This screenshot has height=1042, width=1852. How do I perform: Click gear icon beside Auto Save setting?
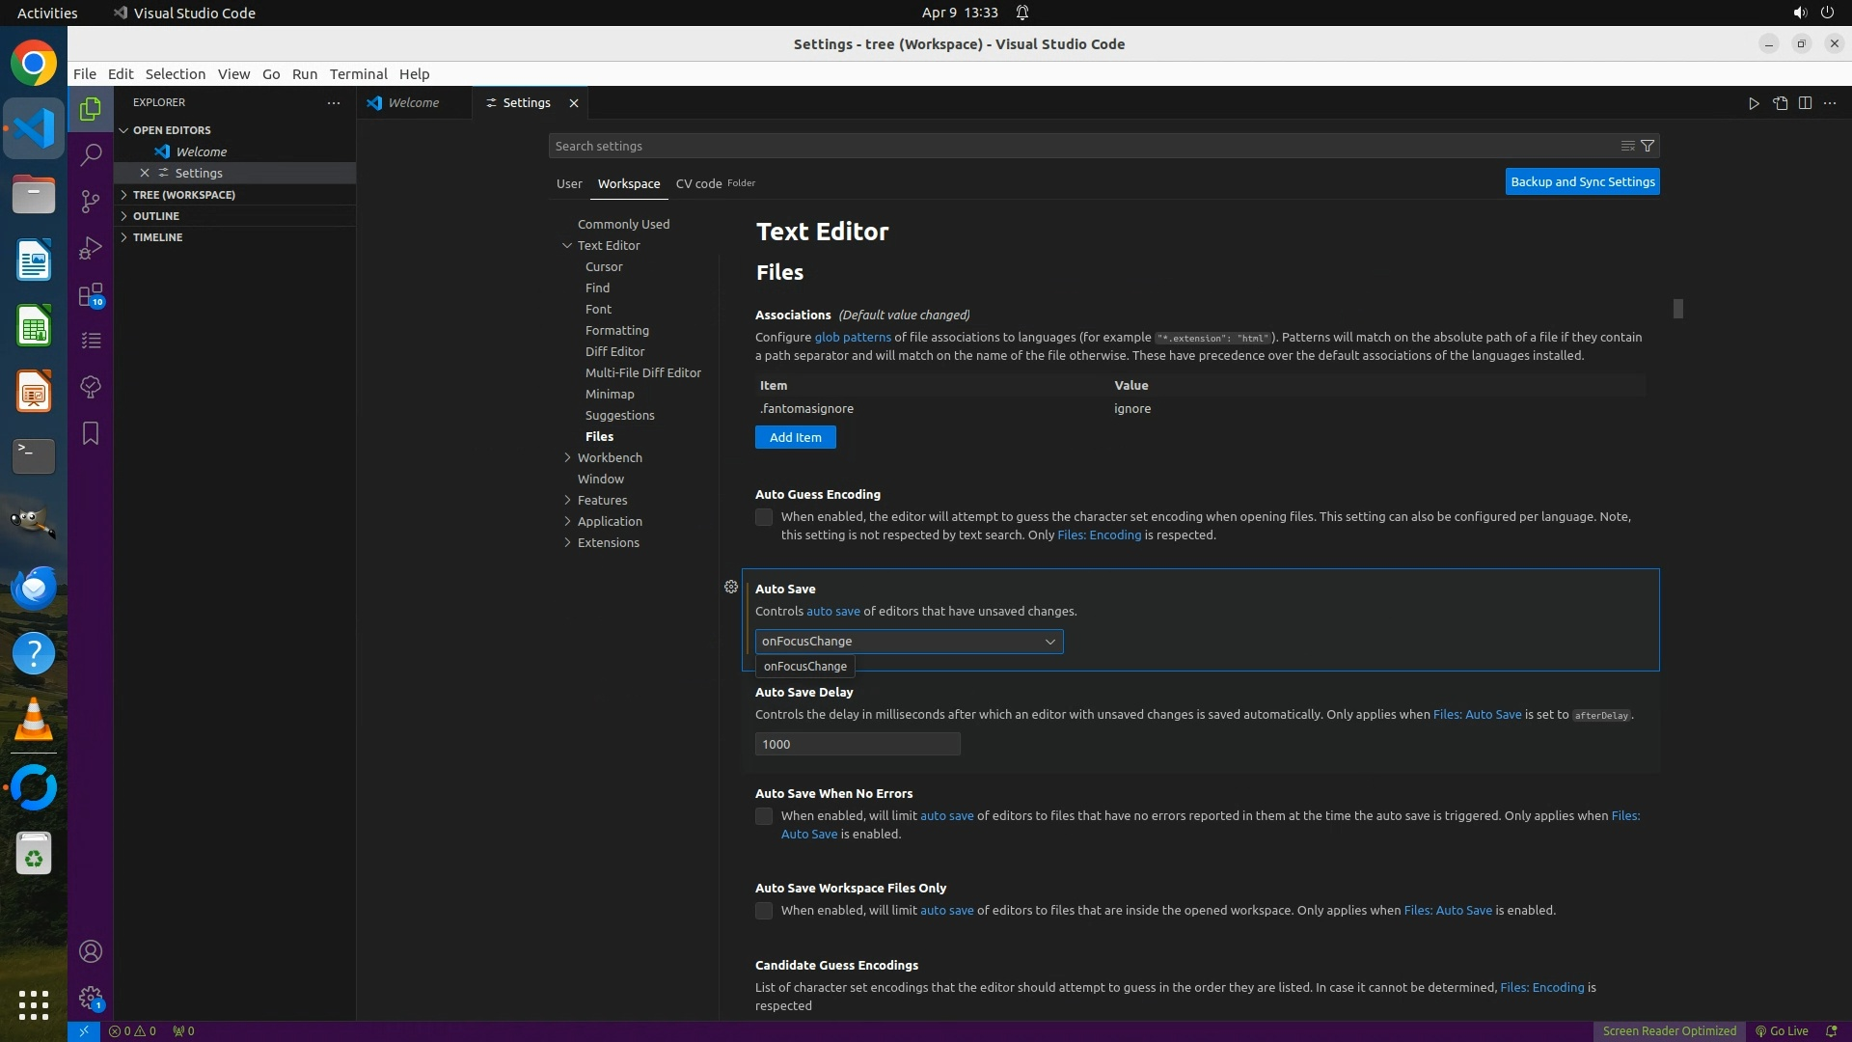click(731, 587)
